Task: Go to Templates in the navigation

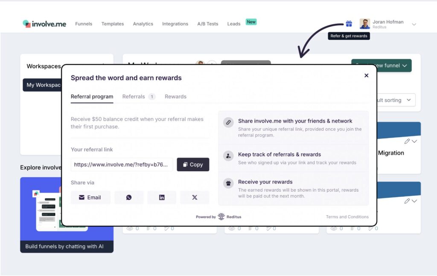Action: click(x=113, y=24)
